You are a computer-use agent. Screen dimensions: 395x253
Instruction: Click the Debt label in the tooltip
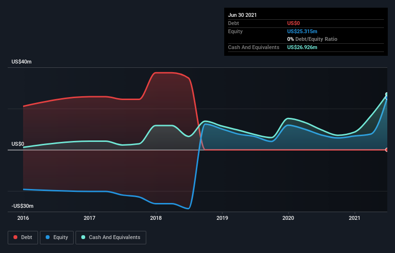(233, 23)
